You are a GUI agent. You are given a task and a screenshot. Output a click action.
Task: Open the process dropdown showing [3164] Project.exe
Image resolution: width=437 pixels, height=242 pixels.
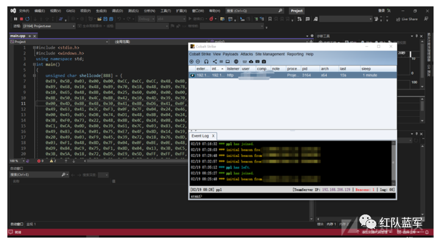49,26
